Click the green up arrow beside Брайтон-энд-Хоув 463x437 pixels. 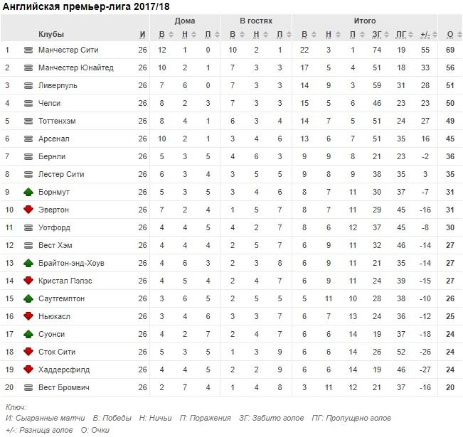pos(28,263)
